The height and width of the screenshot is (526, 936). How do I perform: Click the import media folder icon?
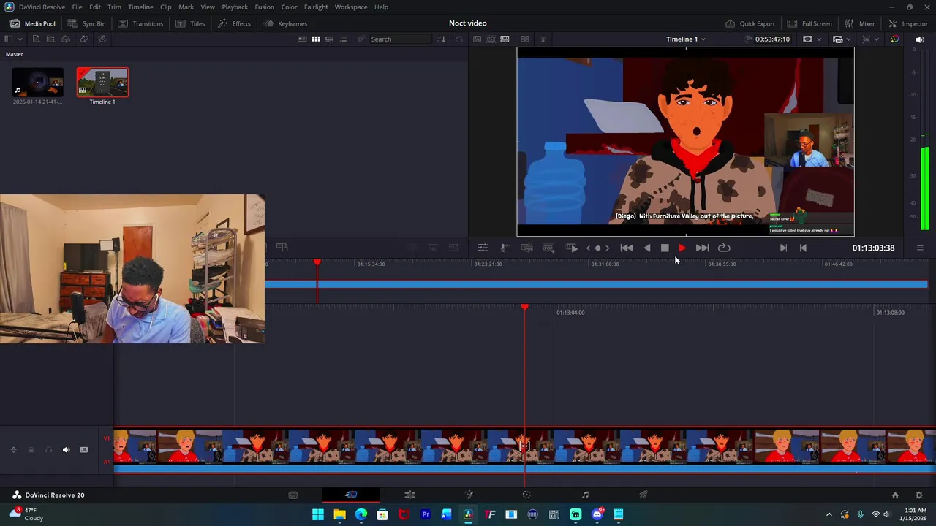tap(50, 39)
